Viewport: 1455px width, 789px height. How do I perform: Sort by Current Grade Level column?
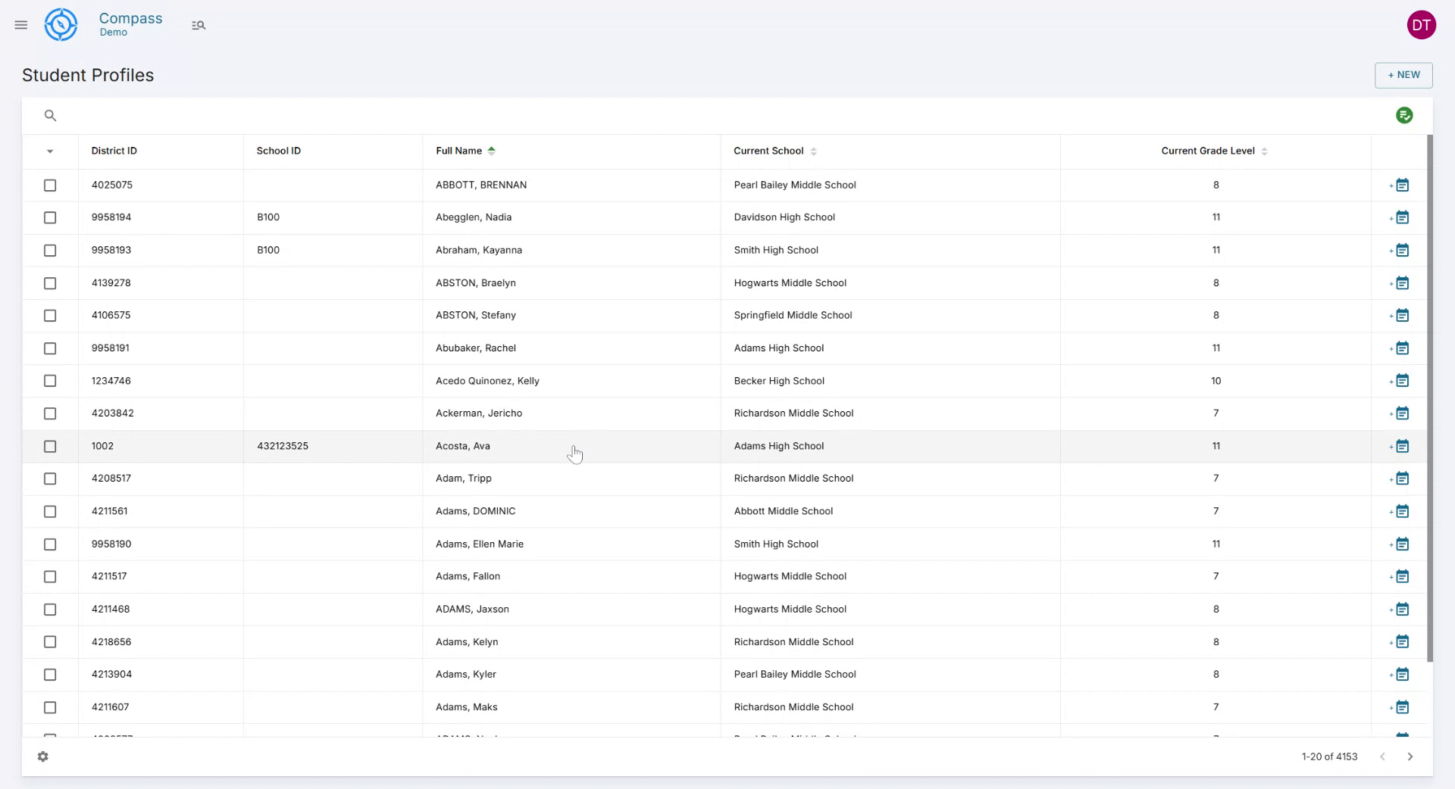(1206, 151)
